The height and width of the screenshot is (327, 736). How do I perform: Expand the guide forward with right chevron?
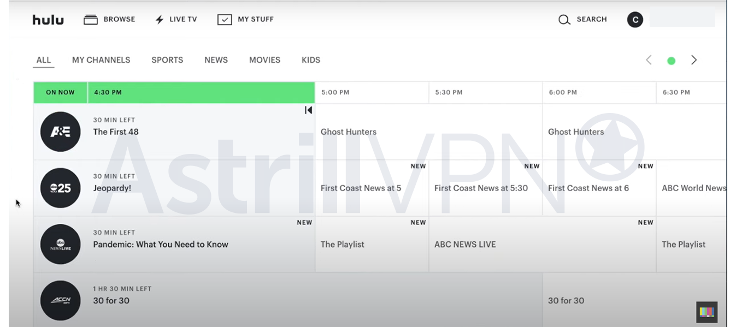(x=693, y=60)
